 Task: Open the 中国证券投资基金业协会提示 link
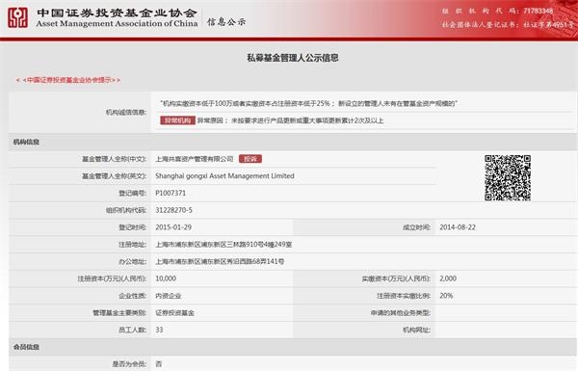click(x=68, y=80)
